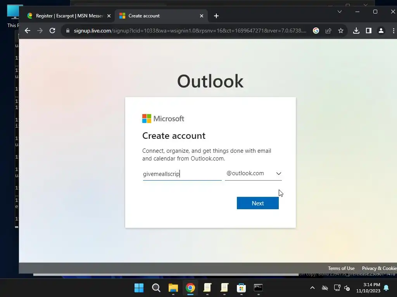This screenshot has width=397, height=297.
Task: Click the Next button
Action: (258, 203)
